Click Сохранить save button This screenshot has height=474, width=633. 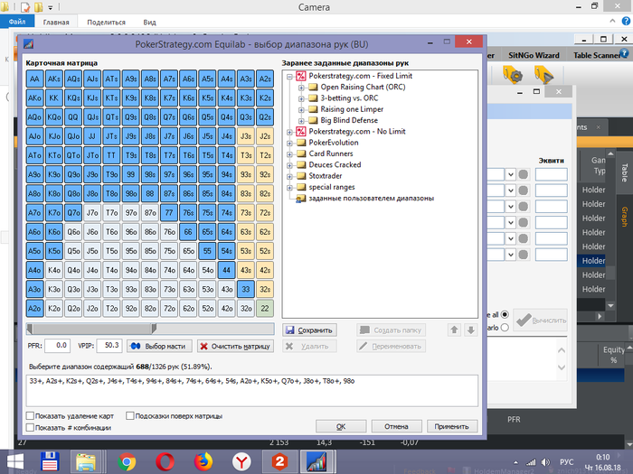coord(309,330)
